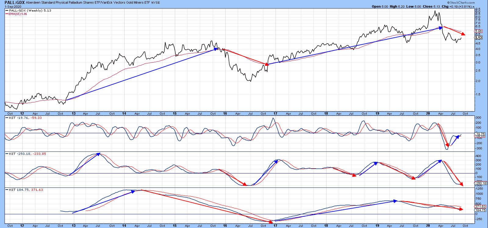This screenshot has height=228, width=488.
Task: Click the 5.13 last price tag on right axis
Action: 479,37
